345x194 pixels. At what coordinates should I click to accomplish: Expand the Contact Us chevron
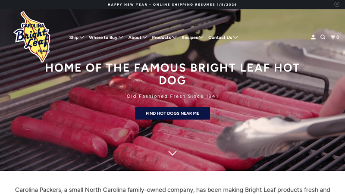(x=235, y=38)
